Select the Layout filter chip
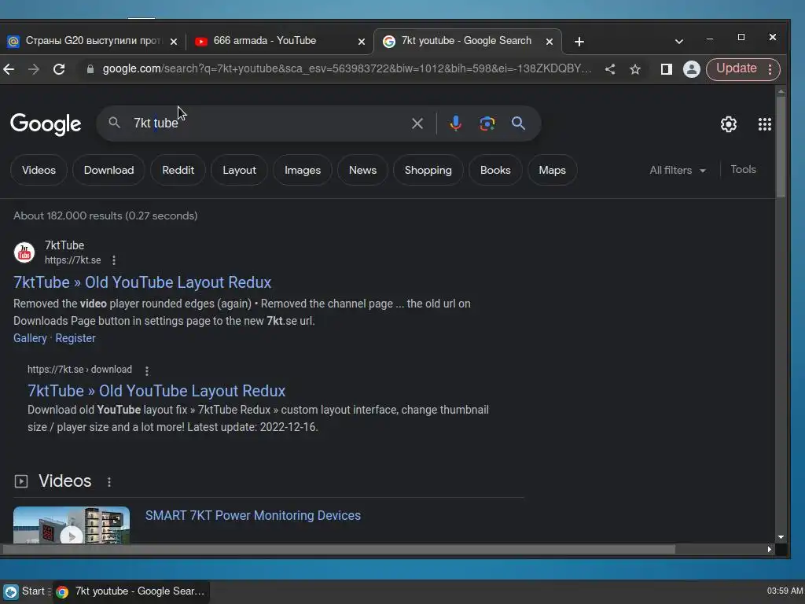 [x=239, y=170]
